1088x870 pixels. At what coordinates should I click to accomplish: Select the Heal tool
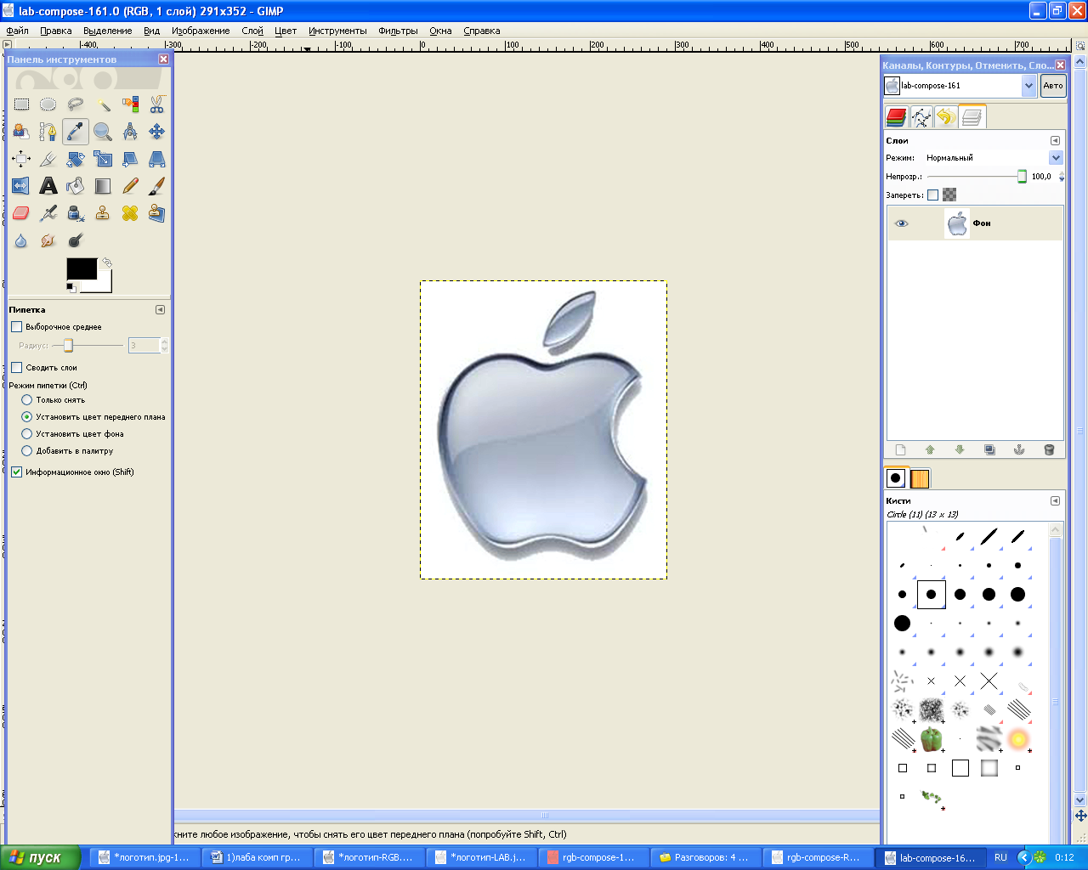click(130, 213)
